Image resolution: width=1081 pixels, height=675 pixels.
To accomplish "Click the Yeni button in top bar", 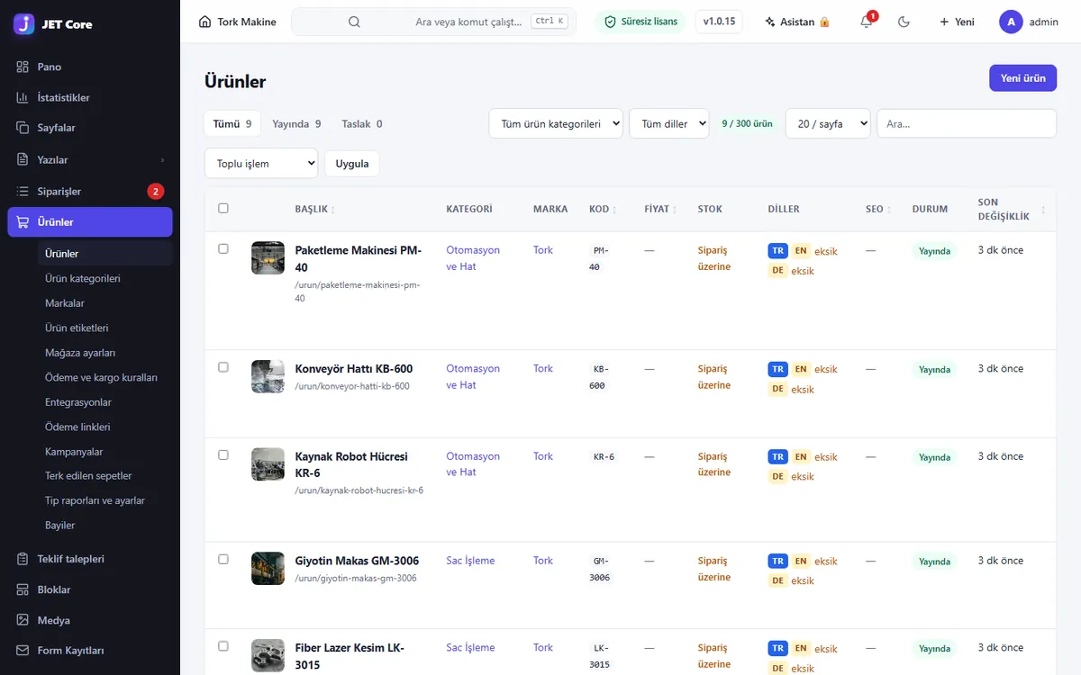I will (x=957, y=22).
